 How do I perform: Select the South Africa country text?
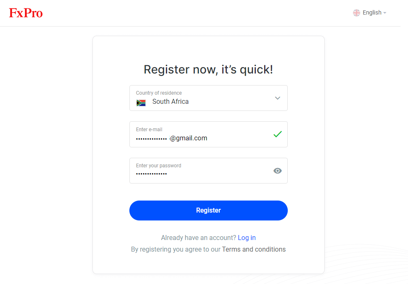coord(170,102)
